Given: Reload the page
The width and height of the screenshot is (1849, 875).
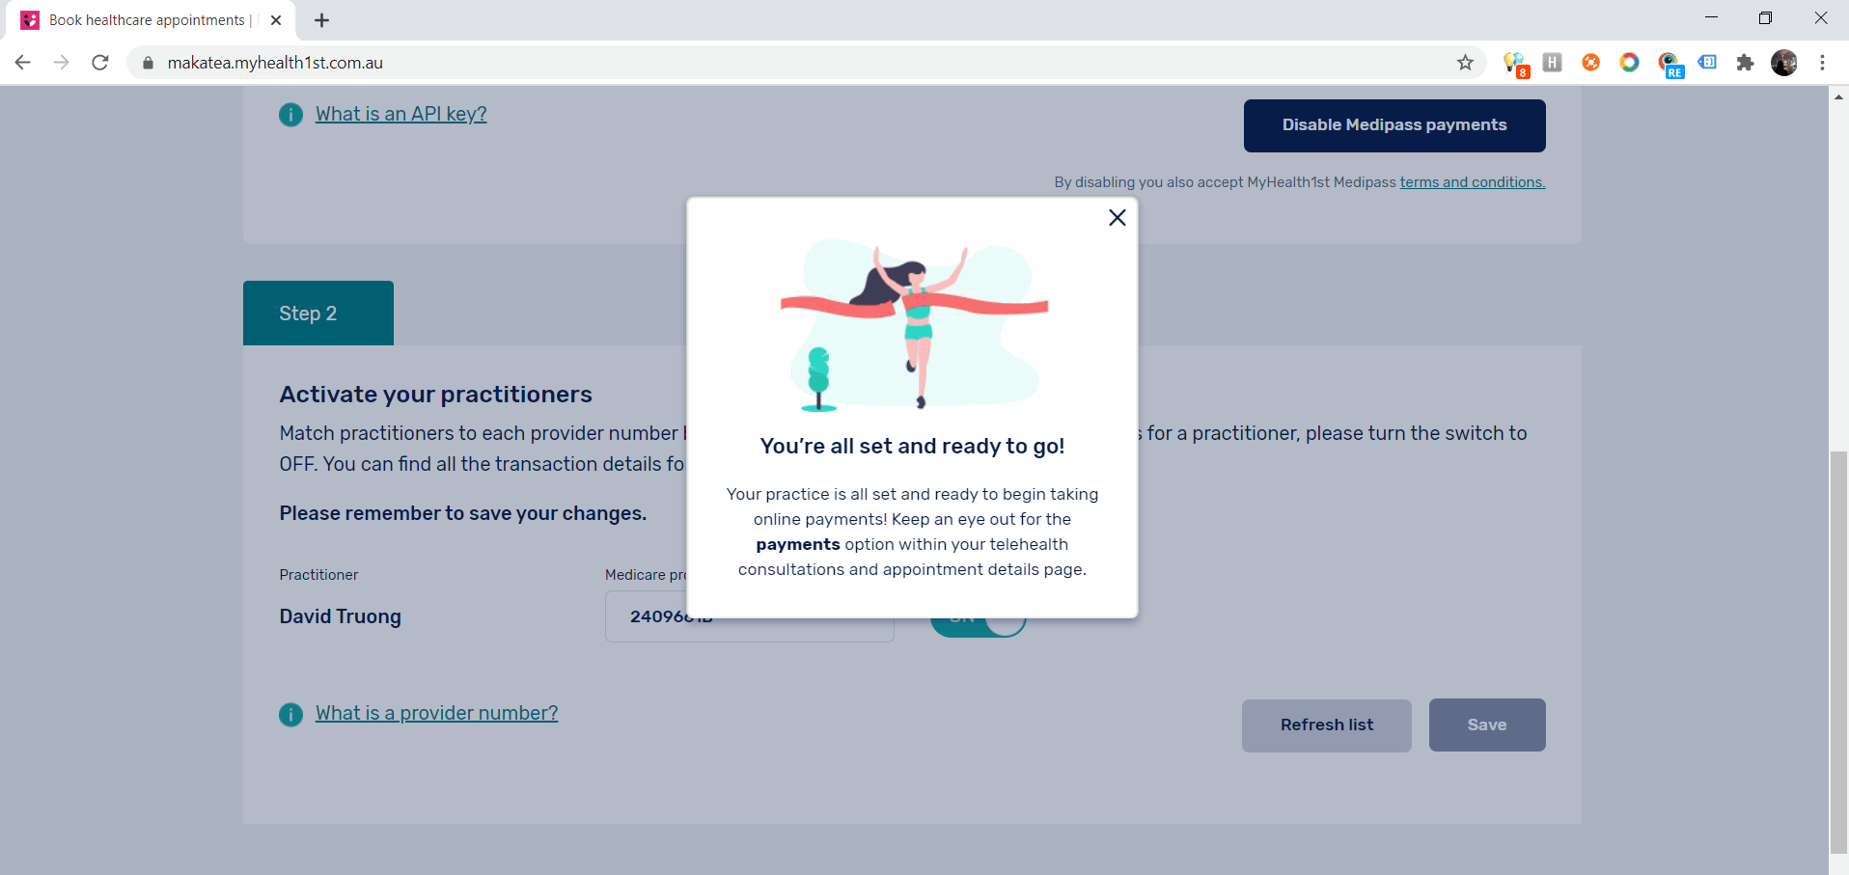Looking at the screenshot, I should [100, 63].
